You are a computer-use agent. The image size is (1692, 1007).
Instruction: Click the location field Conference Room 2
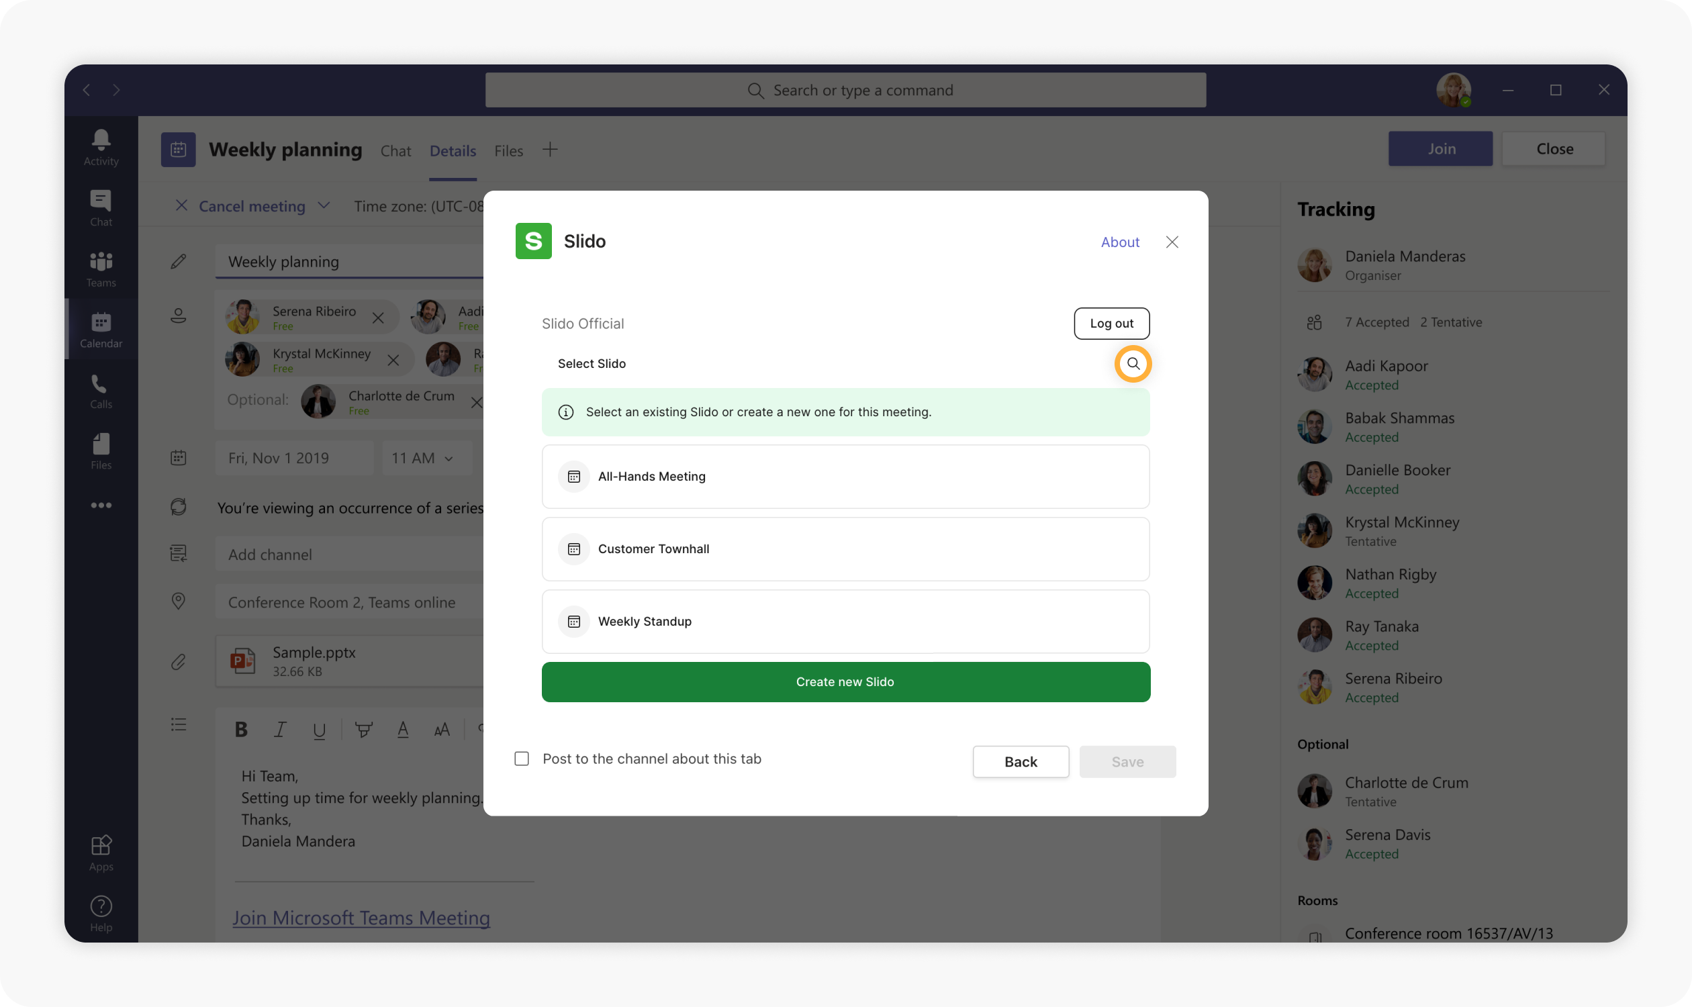tap(350, 602)
